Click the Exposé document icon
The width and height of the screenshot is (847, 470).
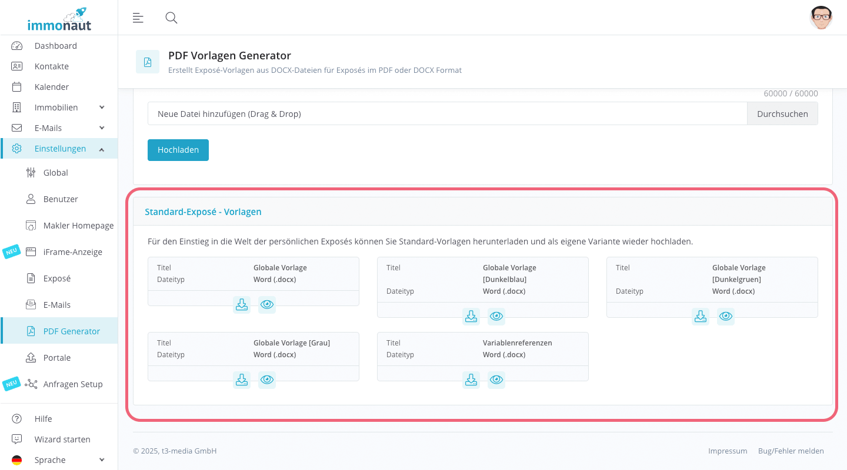pos(31,278)
